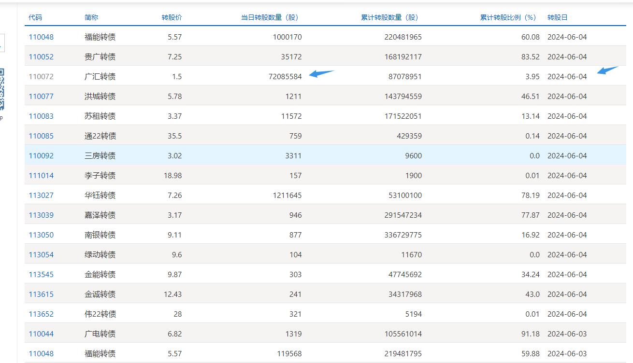
Task: Click code link 110083 for 苏租转债
Action: tap(41, 116)
